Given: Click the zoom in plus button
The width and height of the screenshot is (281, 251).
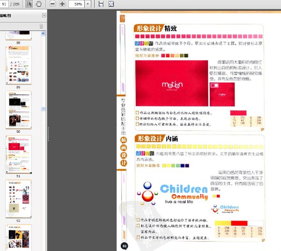Looking at the screenshot, I should 62,4.
